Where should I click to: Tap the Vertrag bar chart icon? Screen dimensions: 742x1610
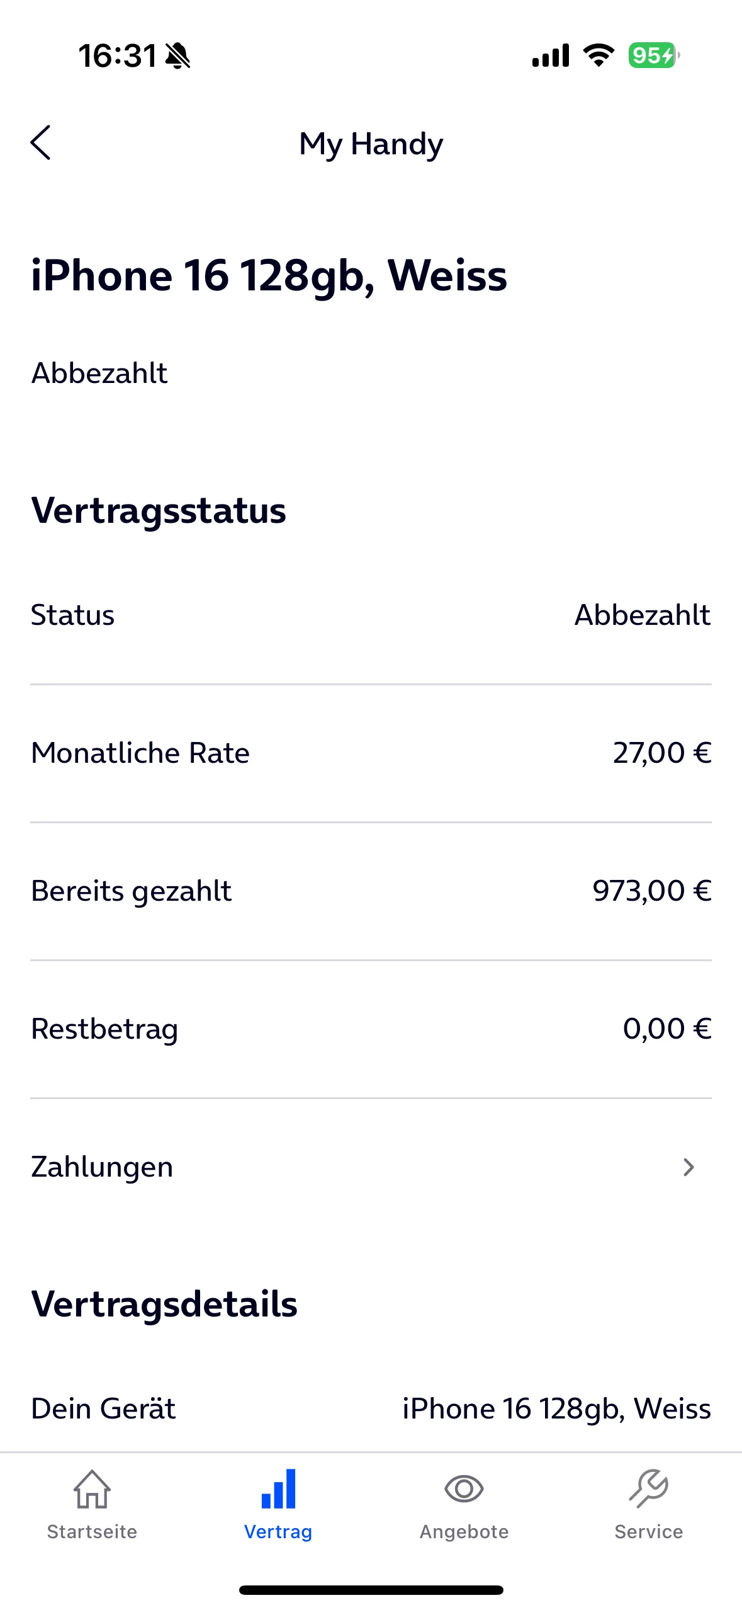(278, 1489)
